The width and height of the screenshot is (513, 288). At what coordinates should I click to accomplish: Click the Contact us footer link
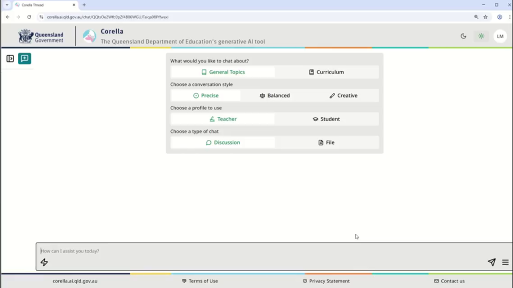click(x=449, y=281)
